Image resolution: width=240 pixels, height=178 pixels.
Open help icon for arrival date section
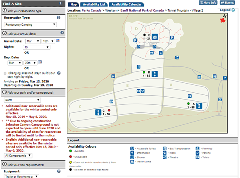[x=62, y=33]
